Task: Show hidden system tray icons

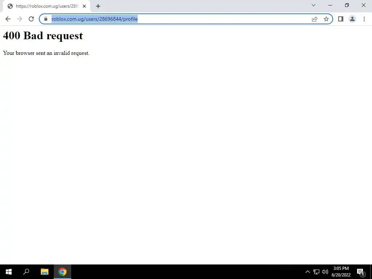Action: tap(307, 272)
